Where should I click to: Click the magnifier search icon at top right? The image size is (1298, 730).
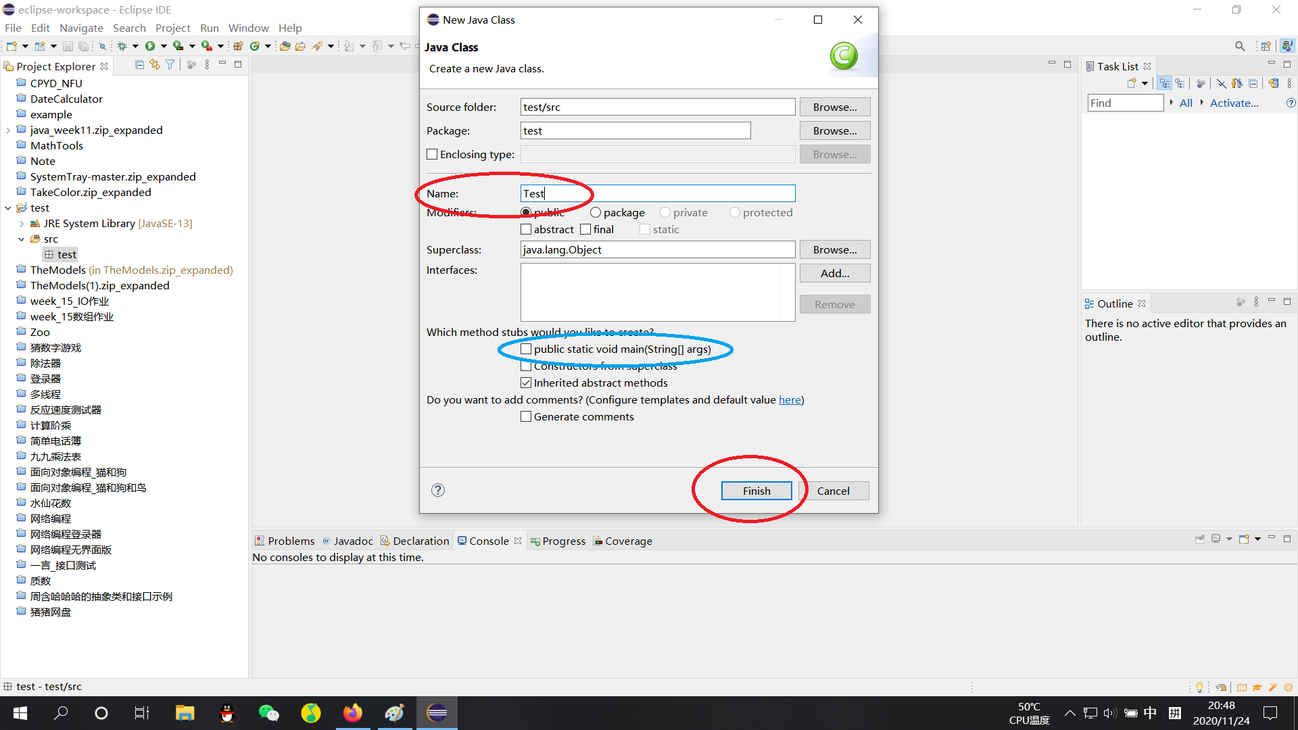[1239, 46]
